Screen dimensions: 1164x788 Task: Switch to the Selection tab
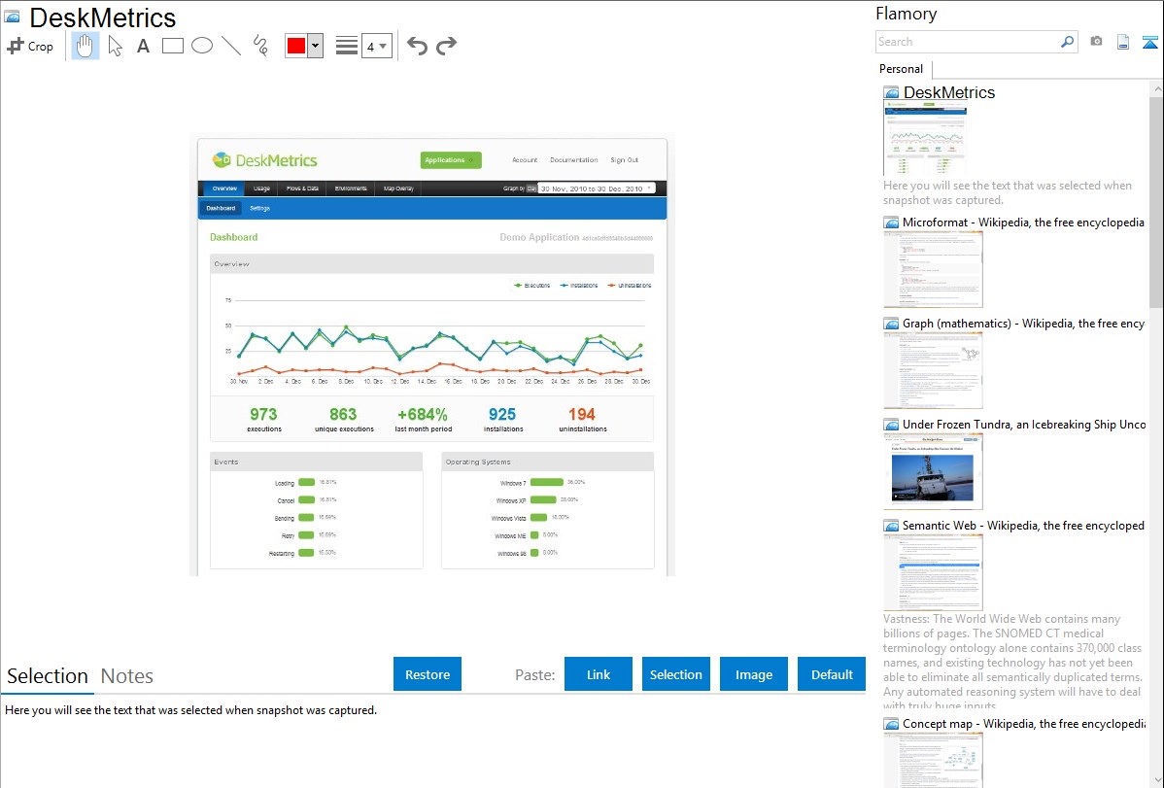(48, 676)
